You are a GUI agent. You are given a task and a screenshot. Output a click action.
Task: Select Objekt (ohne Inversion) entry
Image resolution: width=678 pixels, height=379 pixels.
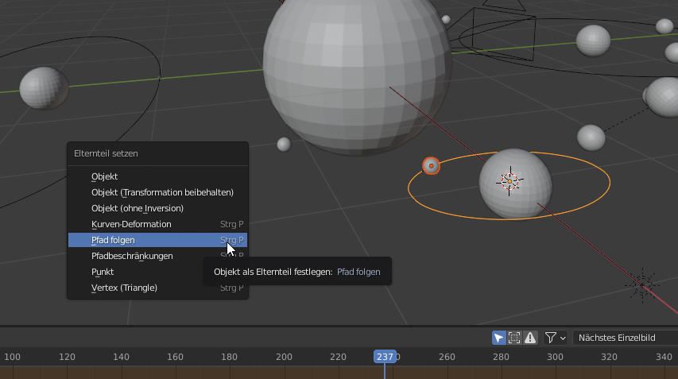[x=158, y=208]
